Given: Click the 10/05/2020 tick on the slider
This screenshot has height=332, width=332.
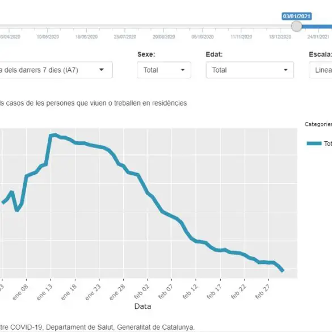Looking at the screenshot, I should coord(48,37).
